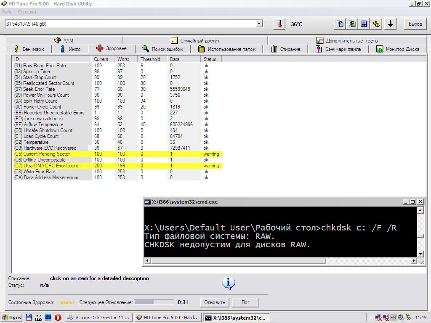Switch to the Инфо tab
Image resolution: width=431 pixels, height=323 pixels.
tap(70, 49)
